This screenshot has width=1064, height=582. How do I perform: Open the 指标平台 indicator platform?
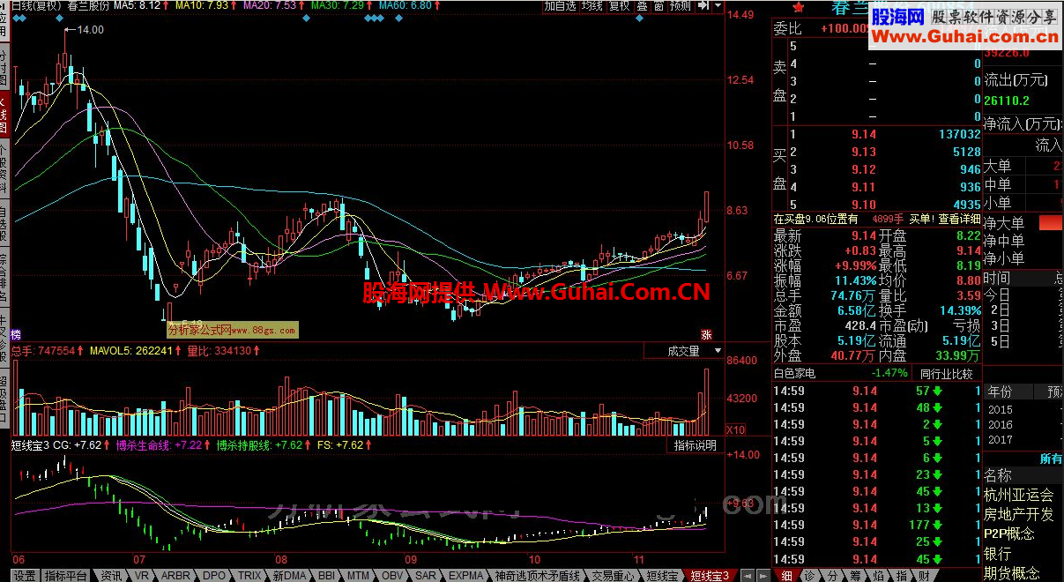pos(65,576)
